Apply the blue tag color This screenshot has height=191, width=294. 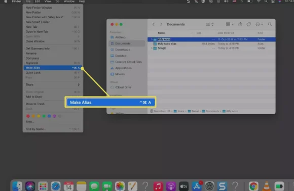pyautogui.click(x=49, y=116)
